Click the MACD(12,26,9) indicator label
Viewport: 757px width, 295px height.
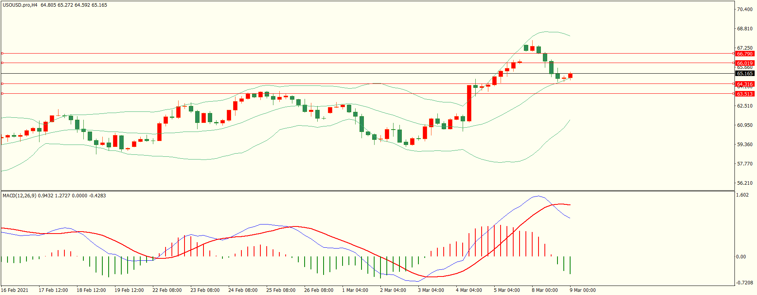[x=21, y=196]
